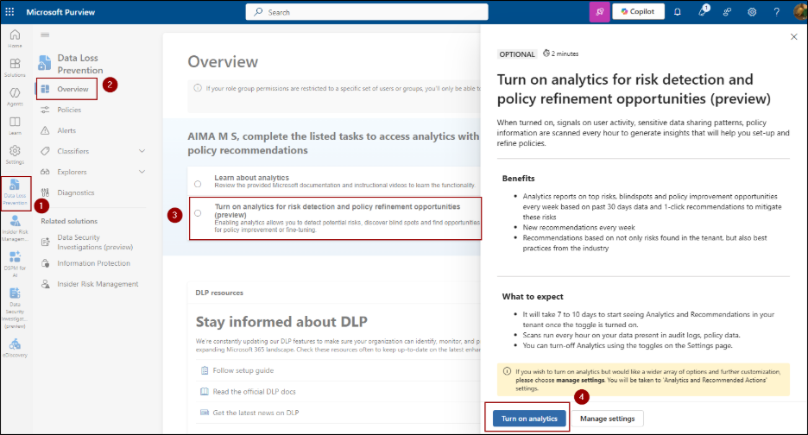Viewport: 808px width, 435px height.
Task: Open Solutions in the left rail
Action: 15,68
